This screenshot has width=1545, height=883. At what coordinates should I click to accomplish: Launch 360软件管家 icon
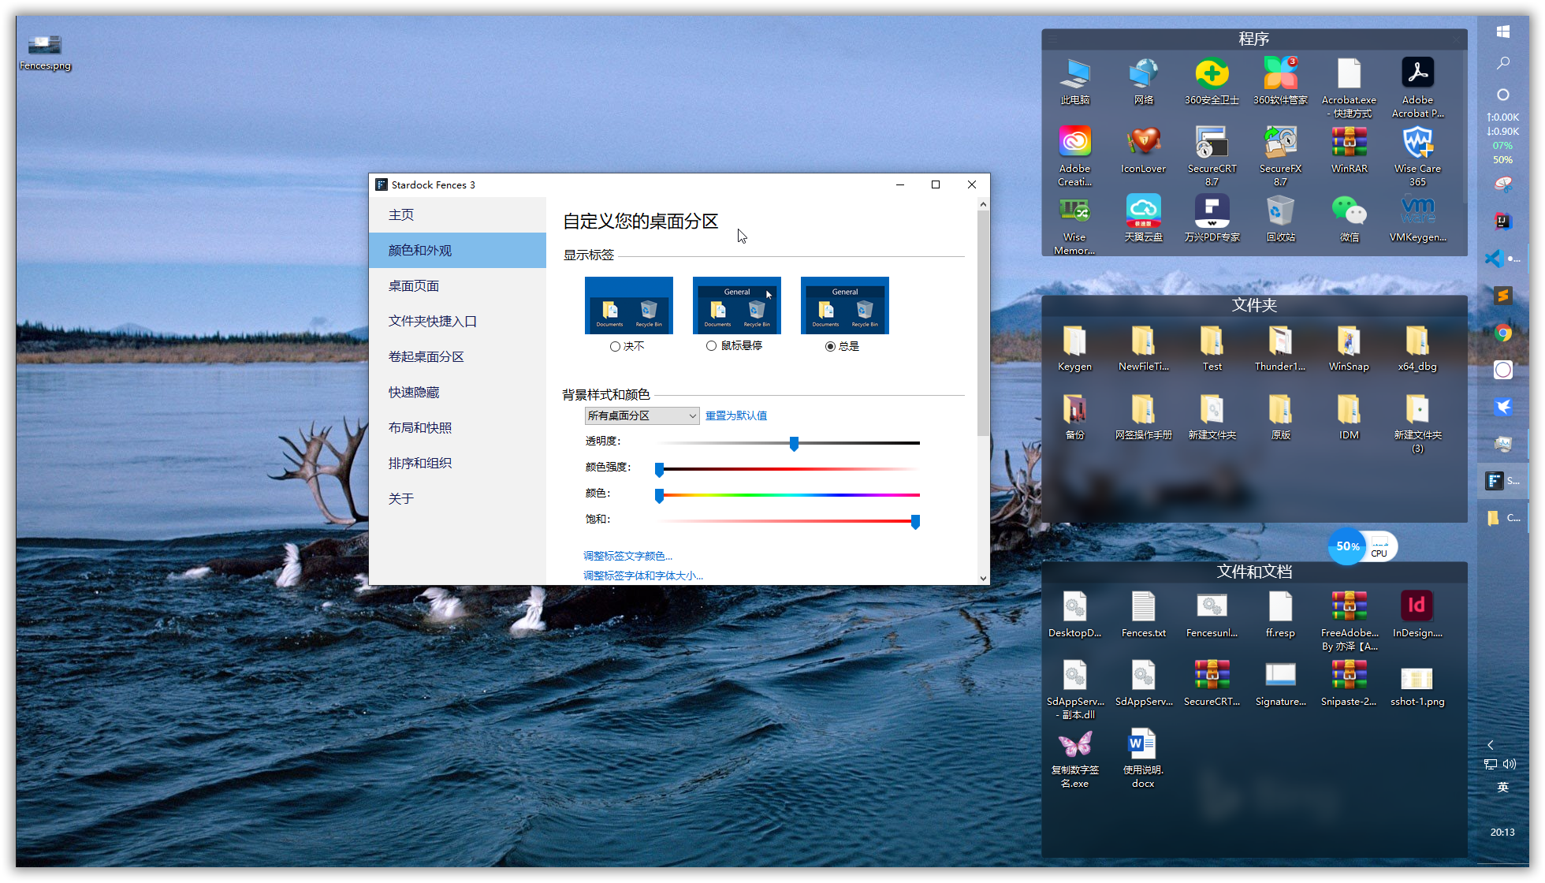[1280, 80]
